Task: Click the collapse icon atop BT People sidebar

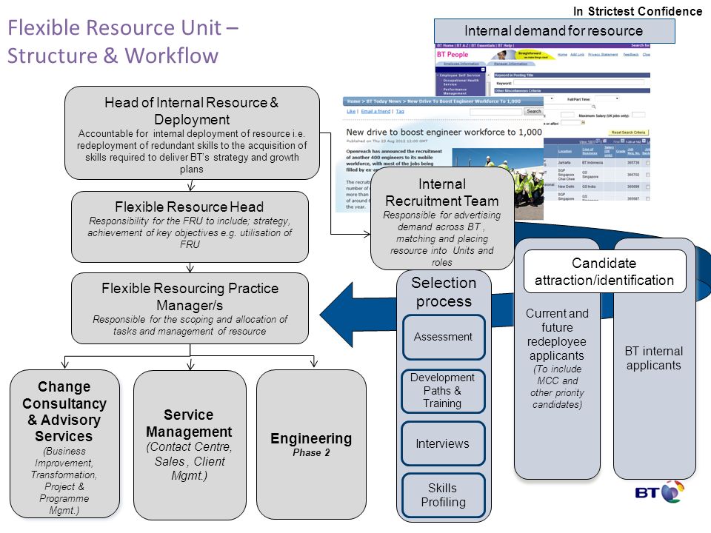Action: (x=483, y=70)
